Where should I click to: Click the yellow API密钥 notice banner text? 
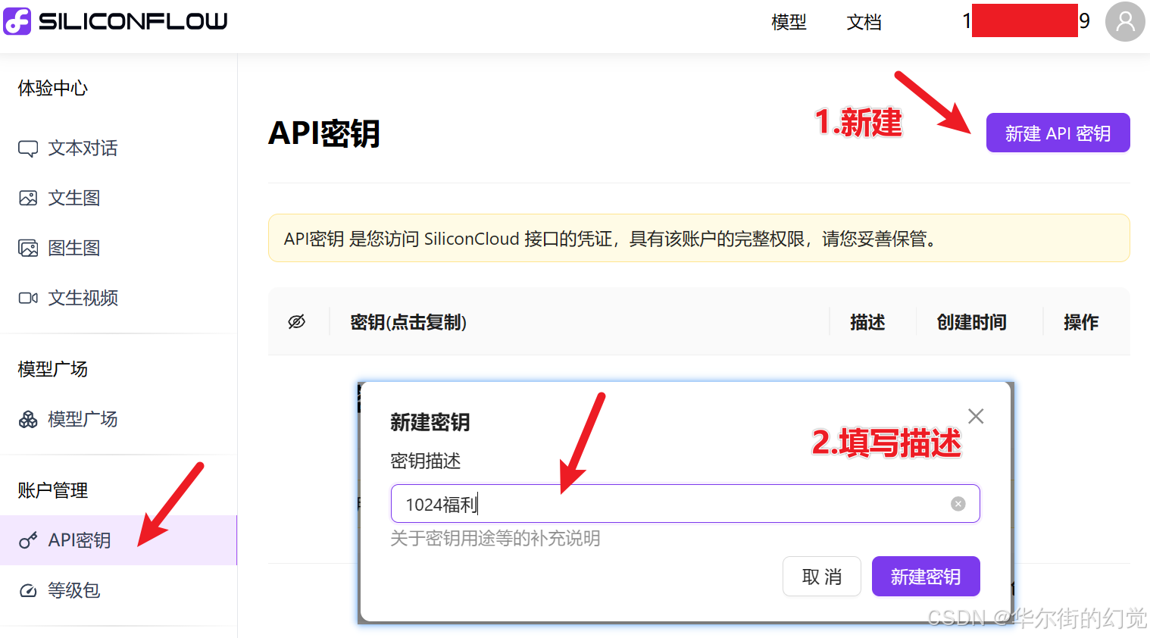(x=611, y=239)
